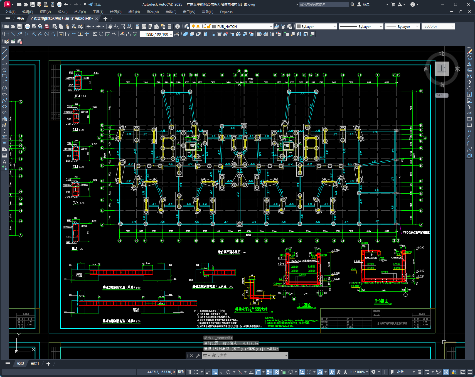Open the 1:1 / 100% annotation scale dropdown
Screen dimensions: 475x377
click(x=359, y=372)
